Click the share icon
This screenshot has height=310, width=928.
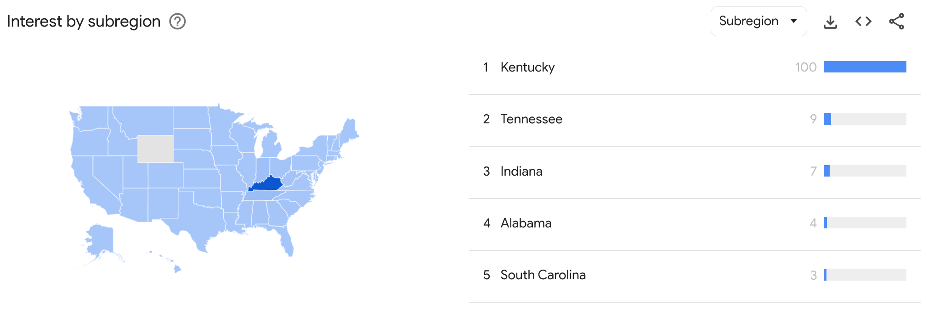click(x=896, y=21)
